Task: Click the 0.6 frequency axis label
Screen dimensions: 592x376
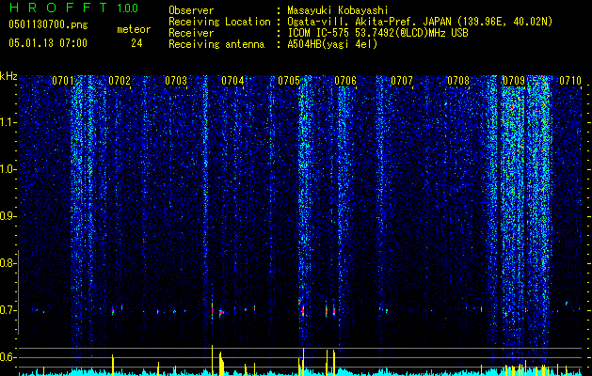Action: [x=8, y=357]
